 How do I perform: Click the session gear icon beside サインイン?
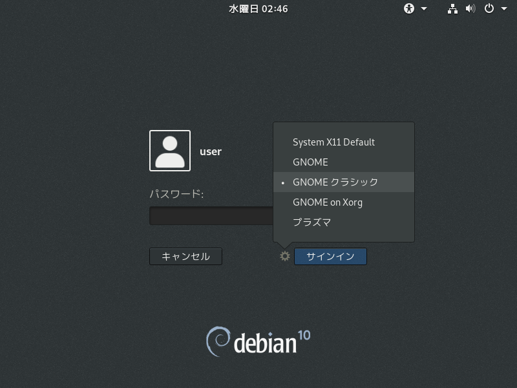pyautogui.click(x=284, y=257)
